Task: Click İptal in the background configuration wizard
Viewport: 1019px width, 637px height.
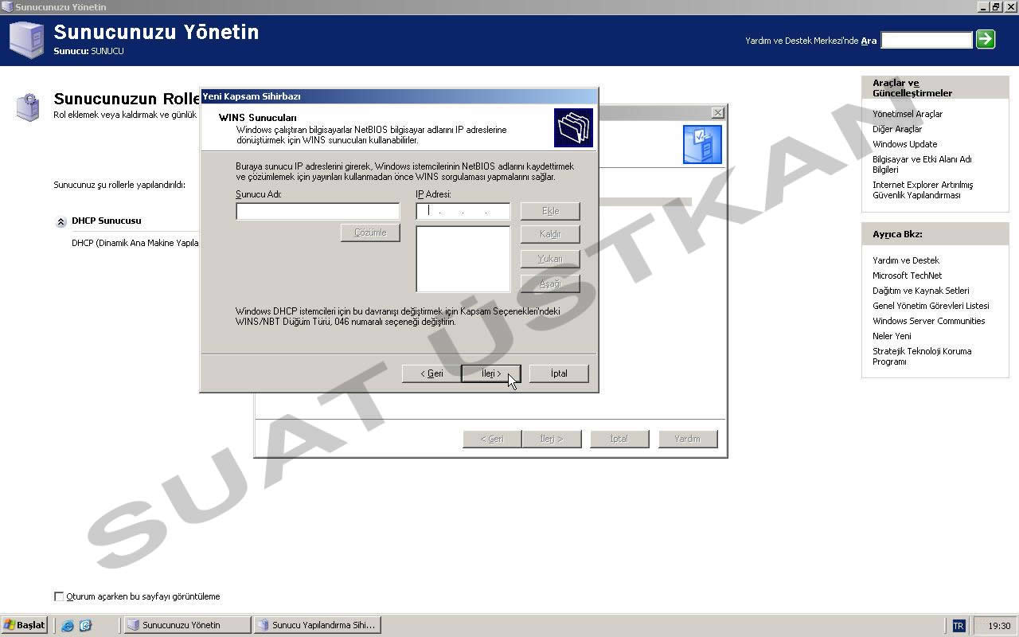Action: coord(619,439)
